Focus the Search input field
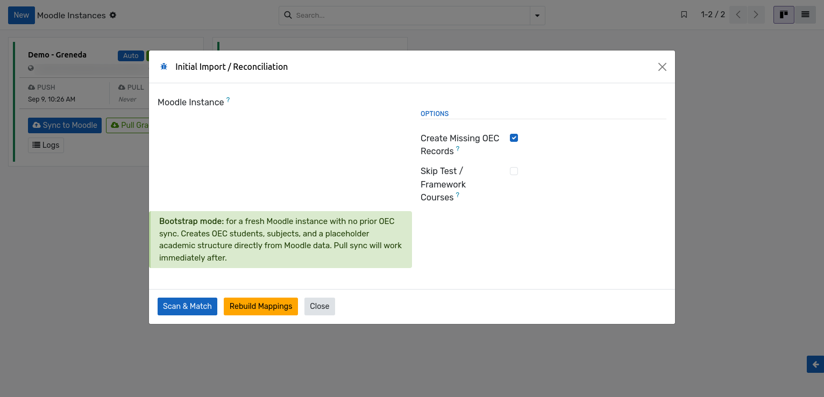Image resolution: width=824 pixels, height=397 pixels. point(411,15)
